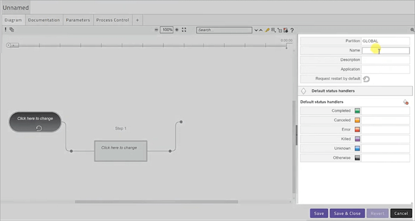Image resolution: width=415 pixels, height=221 pixels.
Task: Click the Unknown handler value field
Action: pyautogui.click(x=385, y=148)
